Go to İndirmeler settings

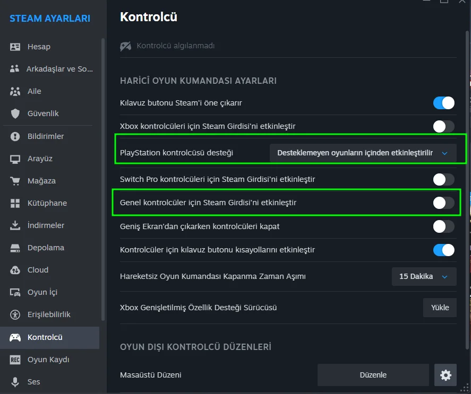[49, 225]
